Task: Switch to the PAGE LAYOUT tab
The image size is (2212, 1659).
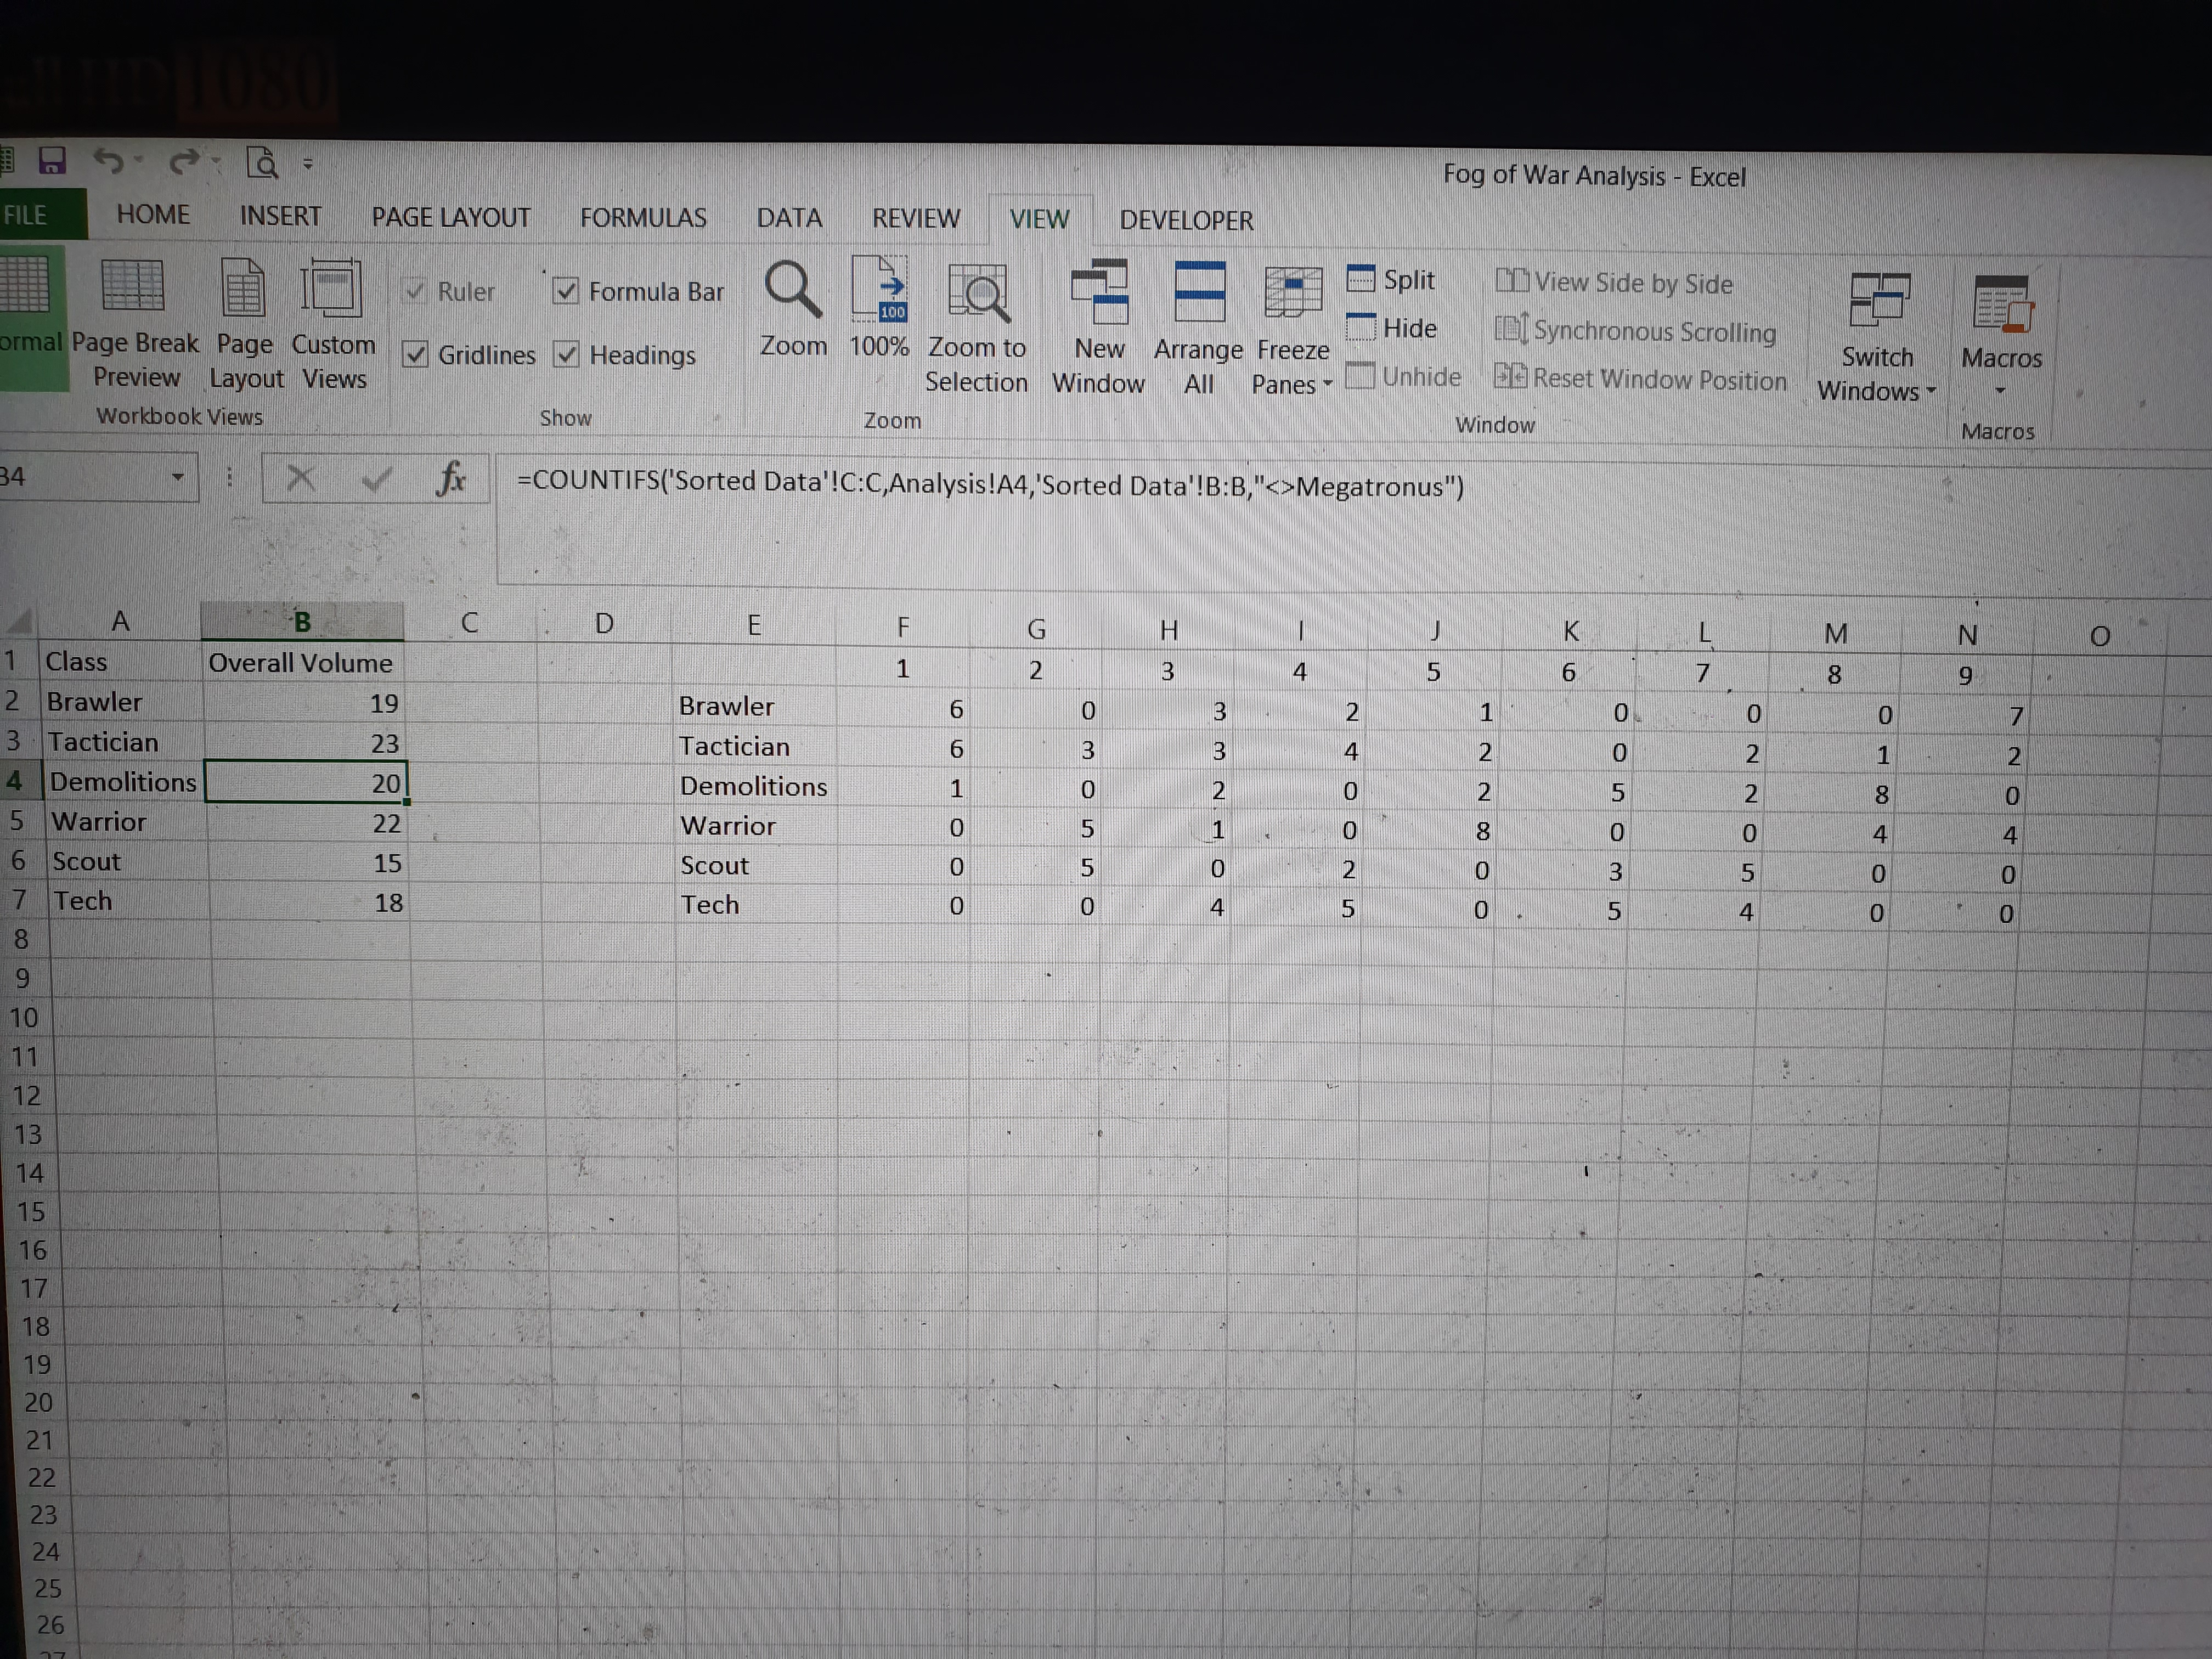Action: tap(451, 217)
